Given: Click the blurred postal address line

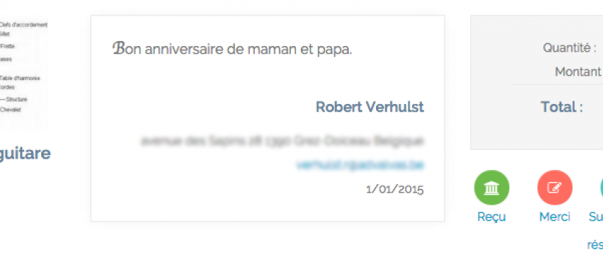Looking at the screenshot, I should pyautogui.click(x=282, y=141).
